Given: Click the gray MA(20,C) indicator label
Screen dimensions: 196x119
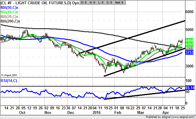Looking at the screenshot, I should [10, 17].
